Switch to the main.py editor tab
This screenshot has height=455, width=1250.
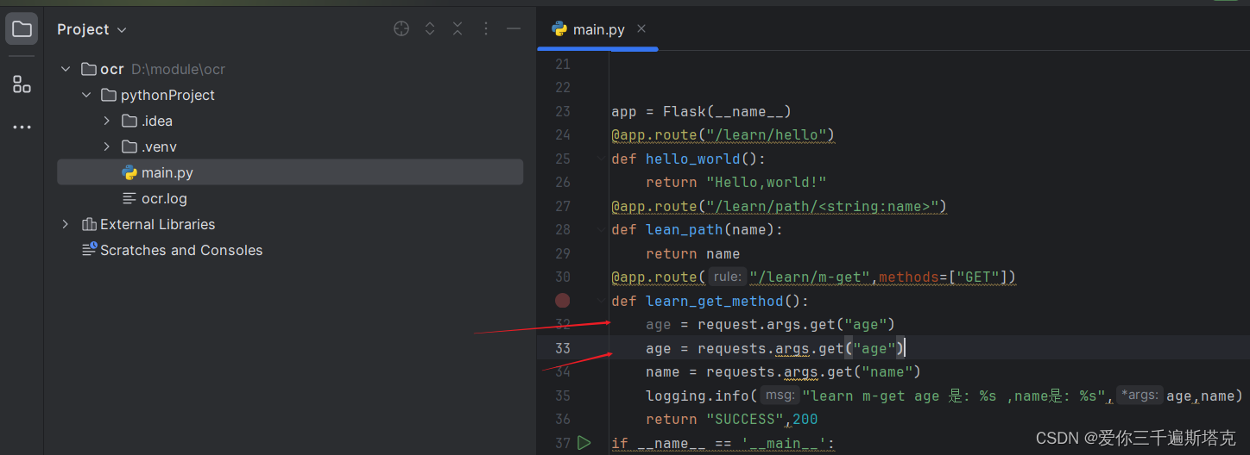pos(598,29)
